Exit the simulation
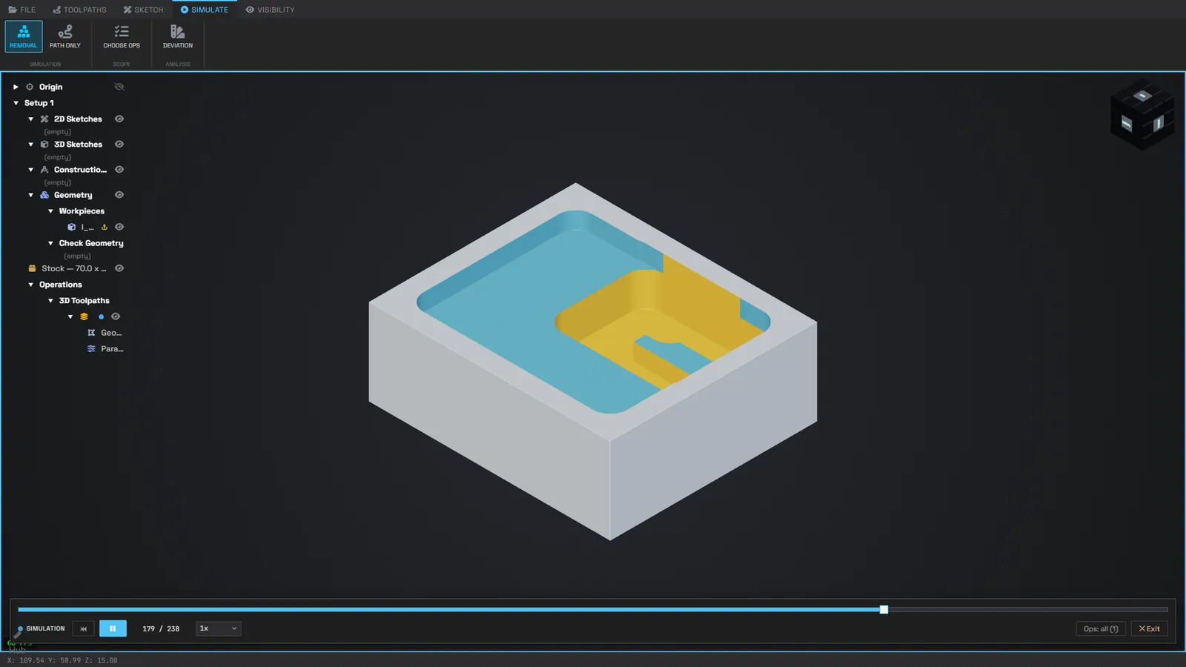The image size is (1186, 667). (1150, 628)
